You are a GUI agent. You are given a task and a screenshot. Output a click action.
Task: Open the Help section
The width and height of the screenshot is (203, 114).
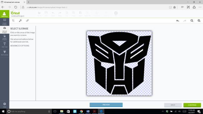click(5, 105)
